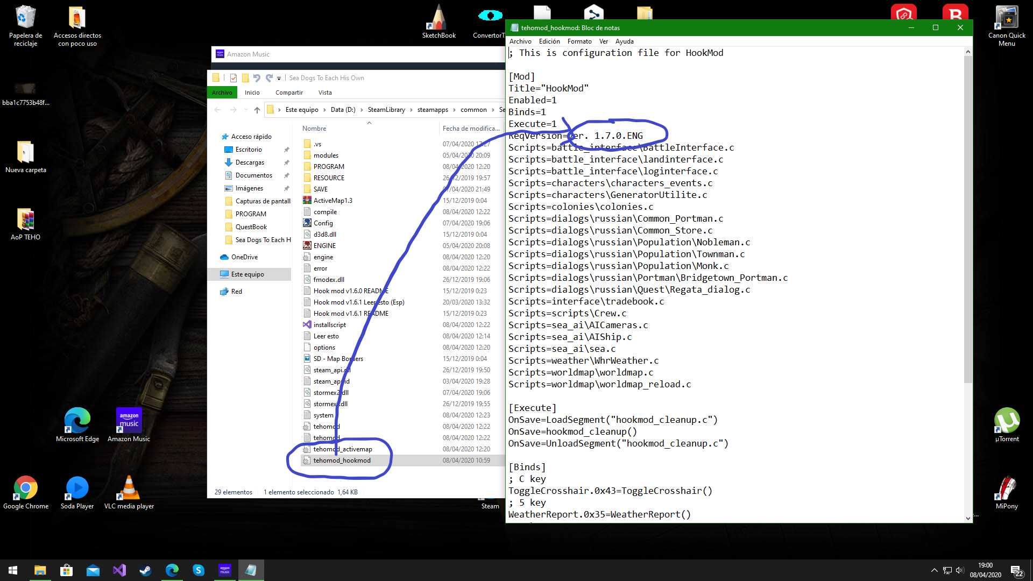Expand the Customize Quick Access Toolbar dropdown
This screenshot has width=1033, height=581.
click(279, 79)
